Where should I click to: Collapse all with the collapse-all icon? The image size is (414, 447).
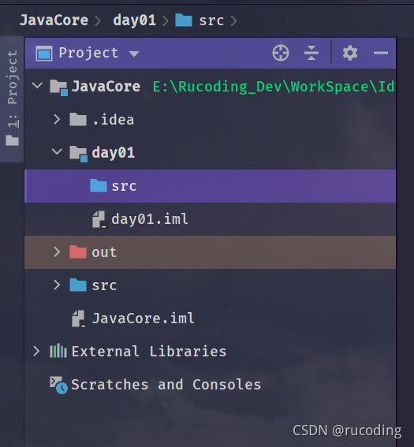[x=311, y=53]
